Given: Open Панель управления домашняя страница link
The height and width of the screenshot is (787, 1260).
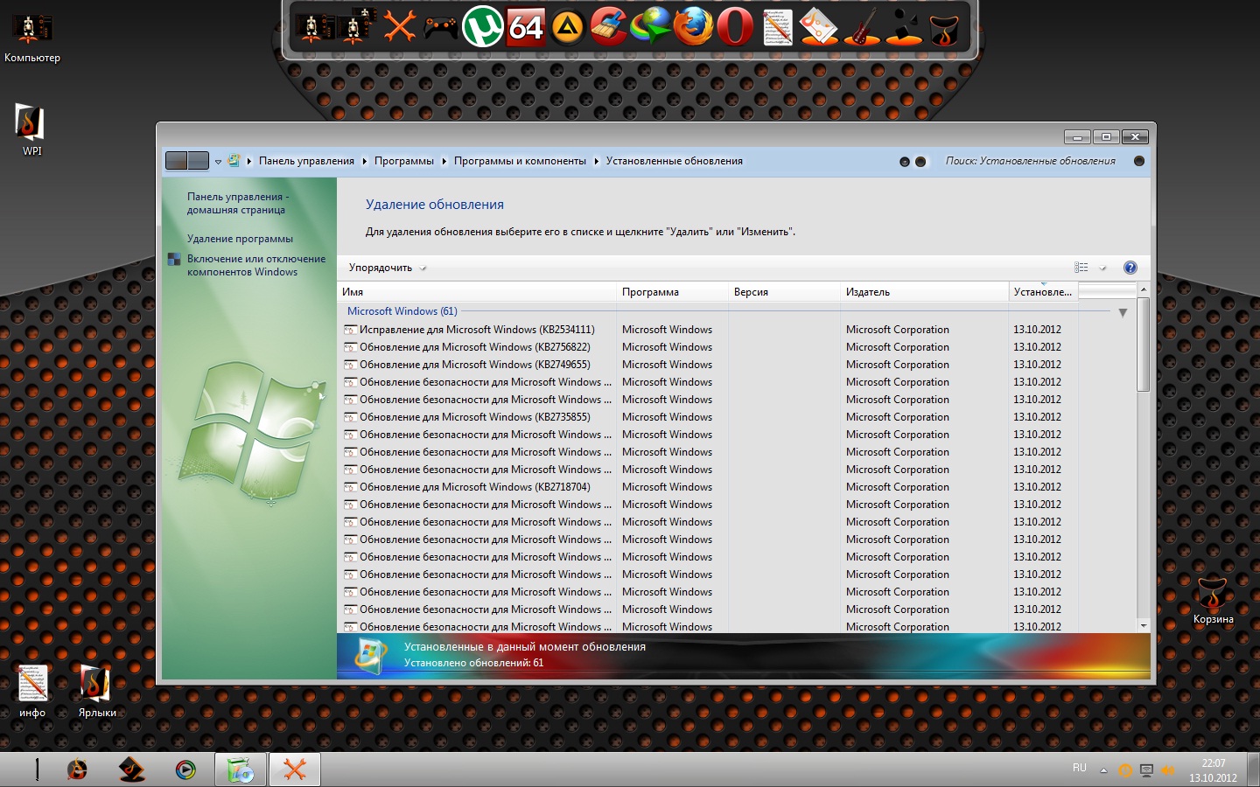Looking at the screenshot, I should [237, 203].
